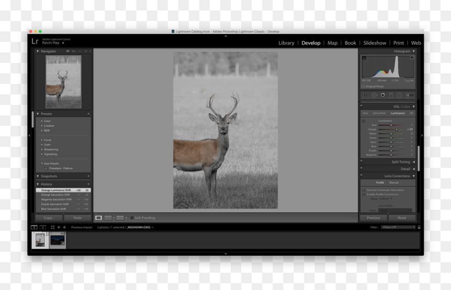The height and width of the screenshot is (290, 451).
Task: Select the Manual tab in Lens Corrections
Action: pyautogui.click(x=394, y=182)
